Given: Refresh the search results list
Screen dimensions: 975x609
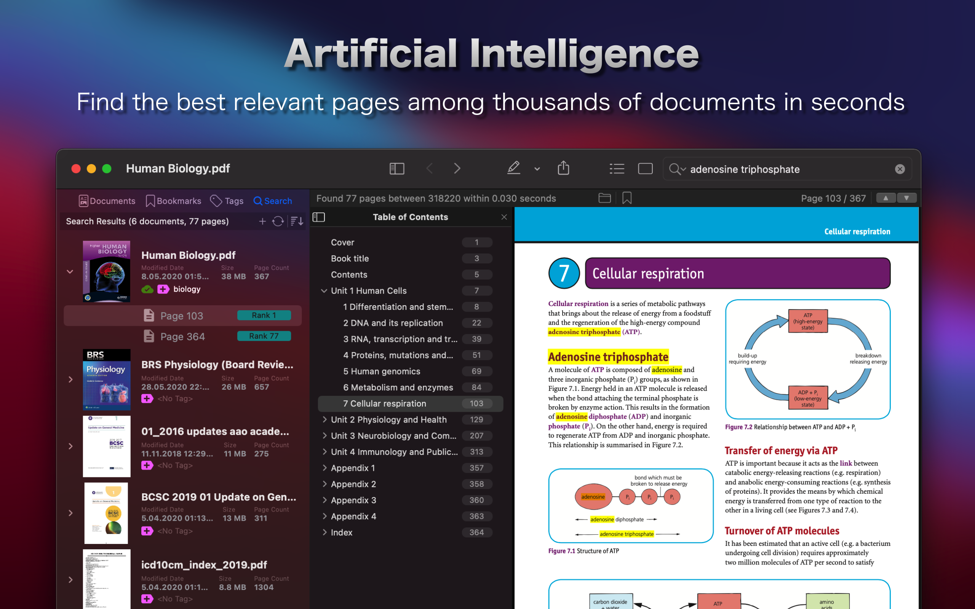Looking at the screenshot, I should [x=278, y=221].
